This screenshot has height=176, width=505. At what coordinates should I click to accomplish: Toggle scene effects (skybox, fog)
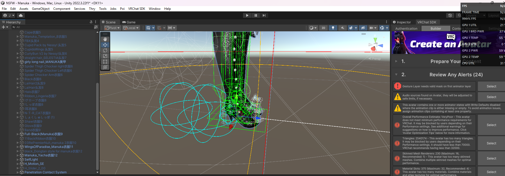(351, 28)
